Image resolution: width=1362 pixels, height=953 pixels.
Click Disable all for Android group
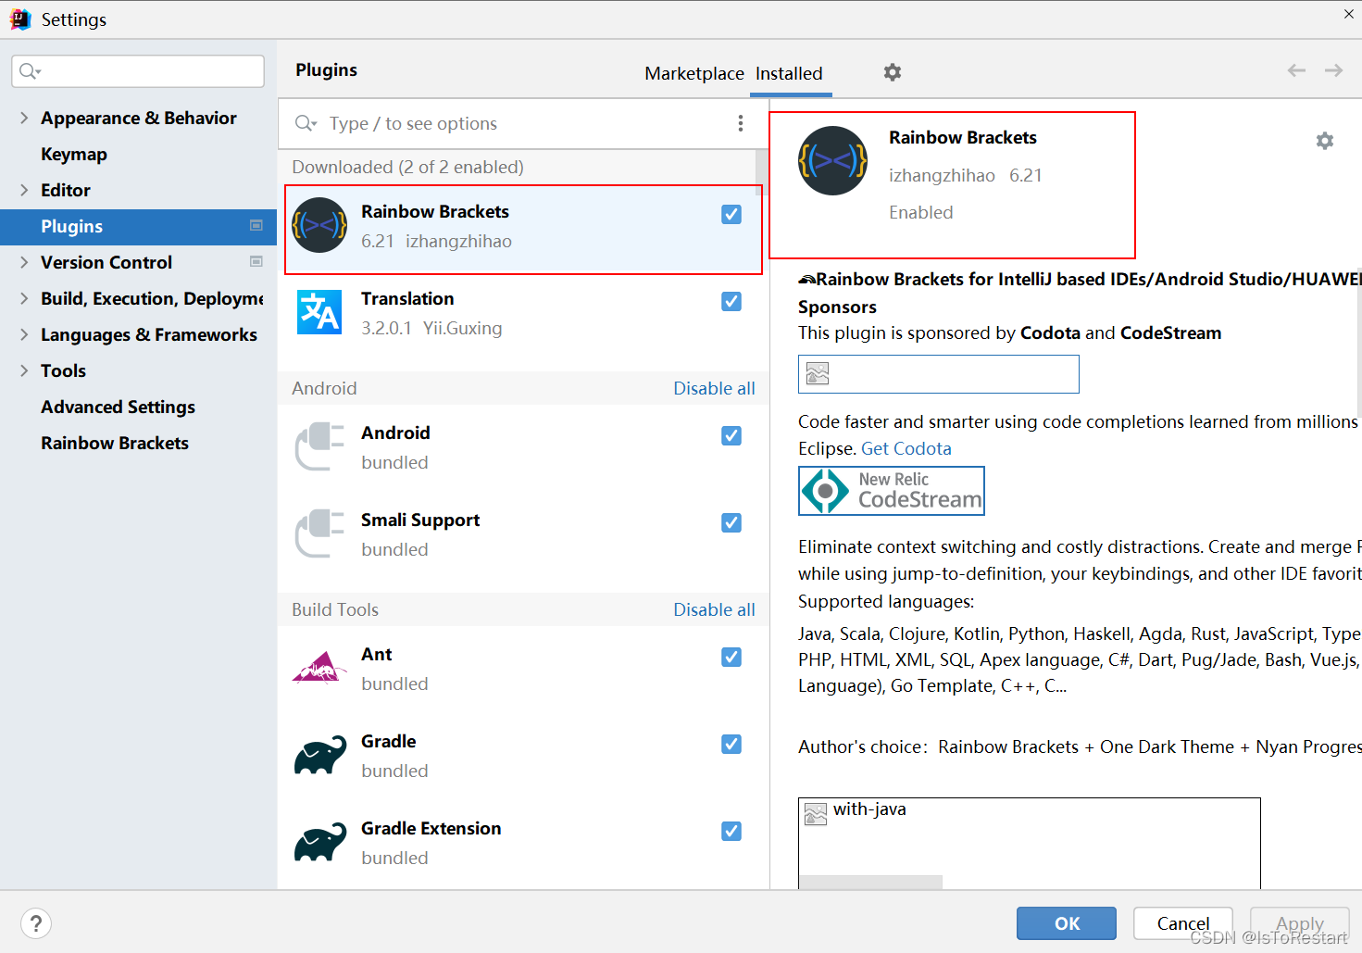click(x=714, y=388)
